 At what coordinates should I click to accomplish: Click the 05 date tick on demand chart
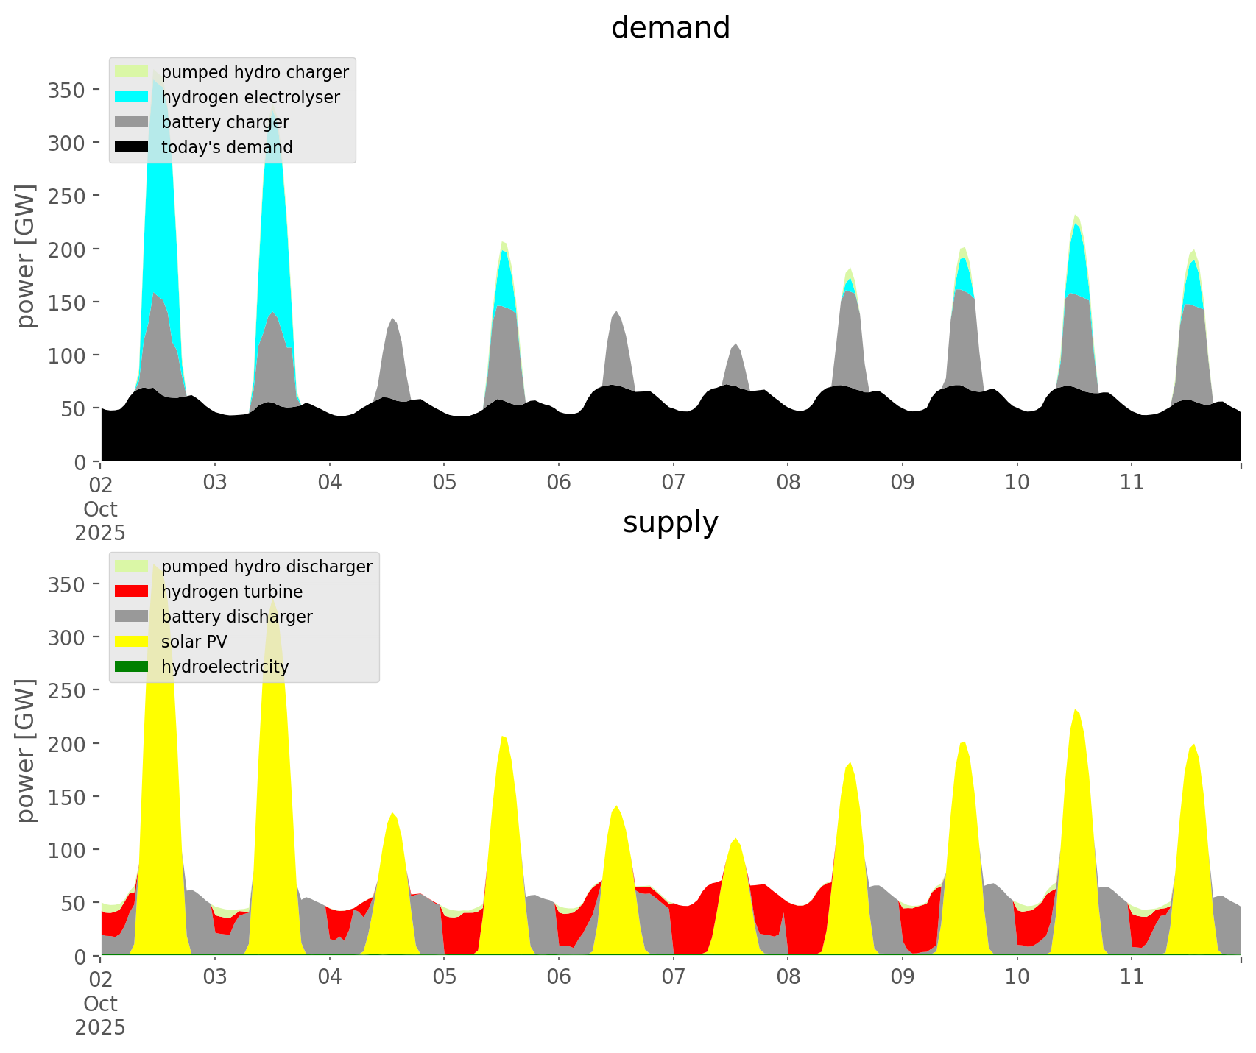tap(444, 483)
